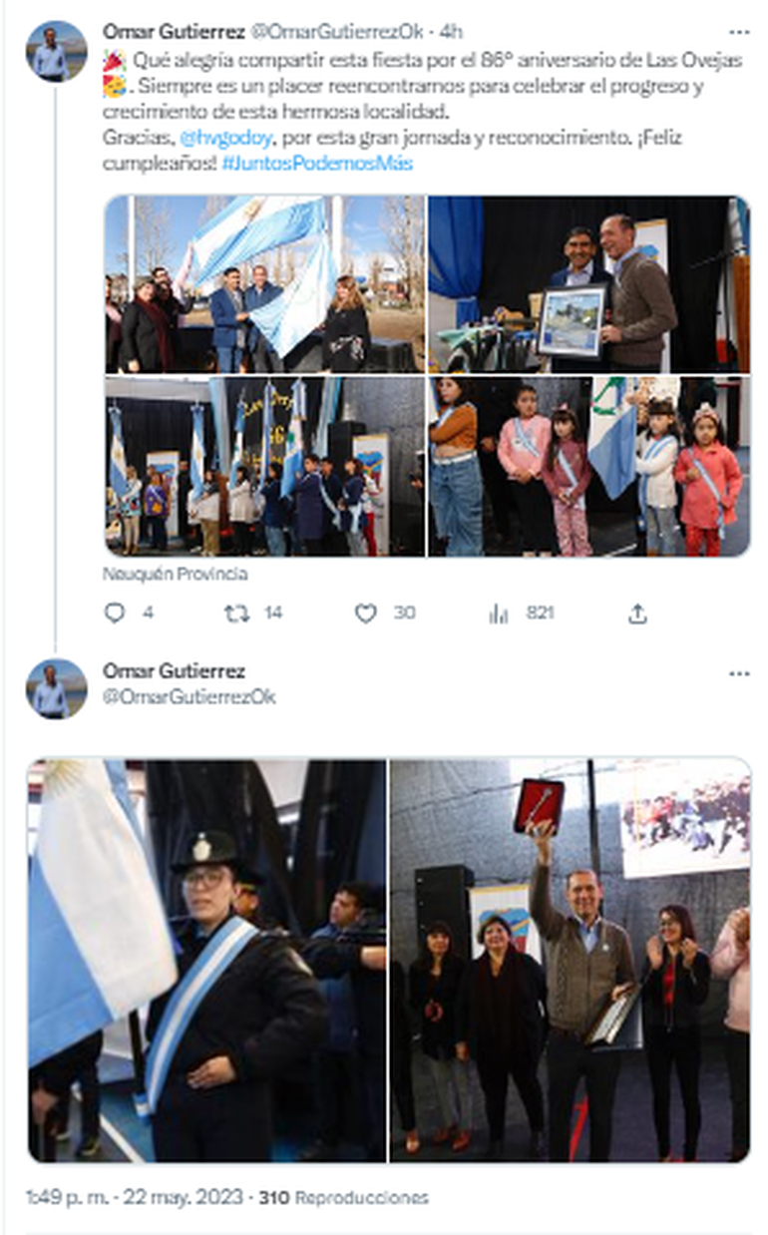The image size is (768, 1235).
Task: Open the framed picture gift photo
Action: click(589, 284)
